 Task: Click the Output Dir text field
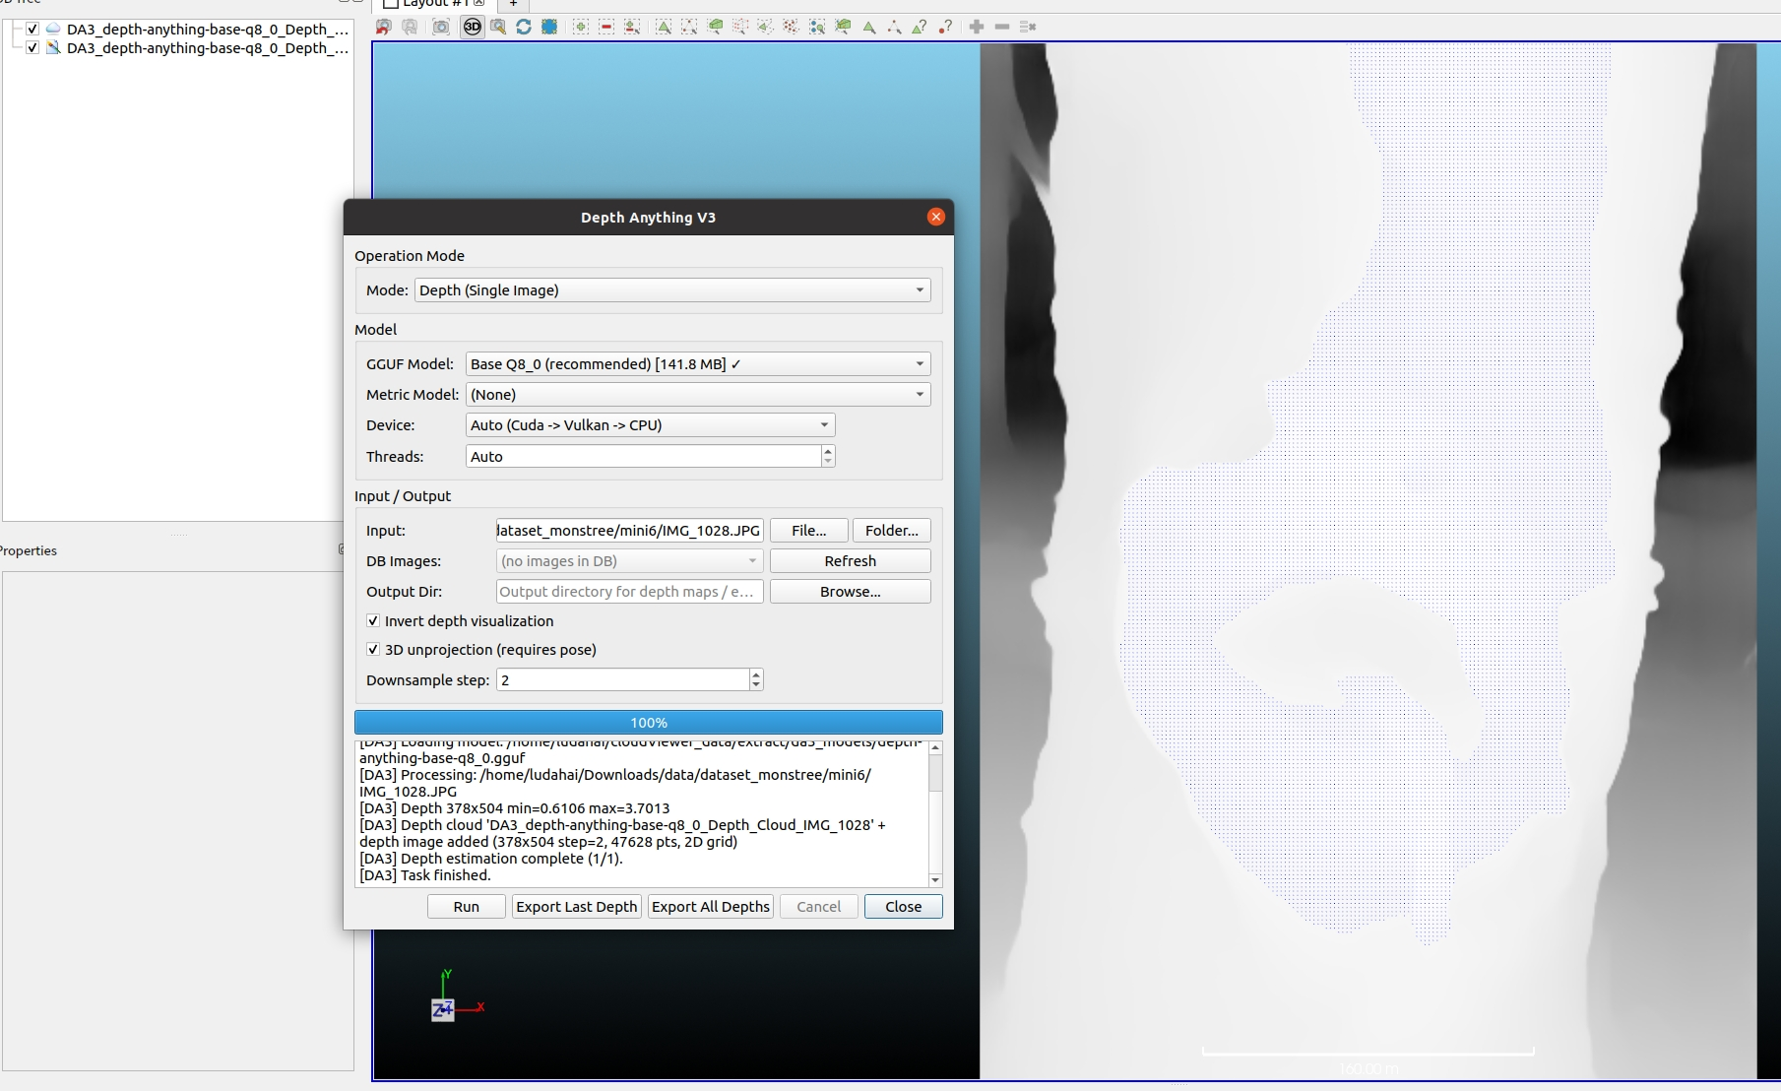pos(630,592)
